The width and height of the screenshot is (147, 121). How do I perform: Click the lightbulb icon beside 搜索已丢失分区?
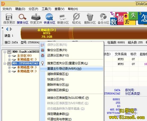click(x=42, y=63)
